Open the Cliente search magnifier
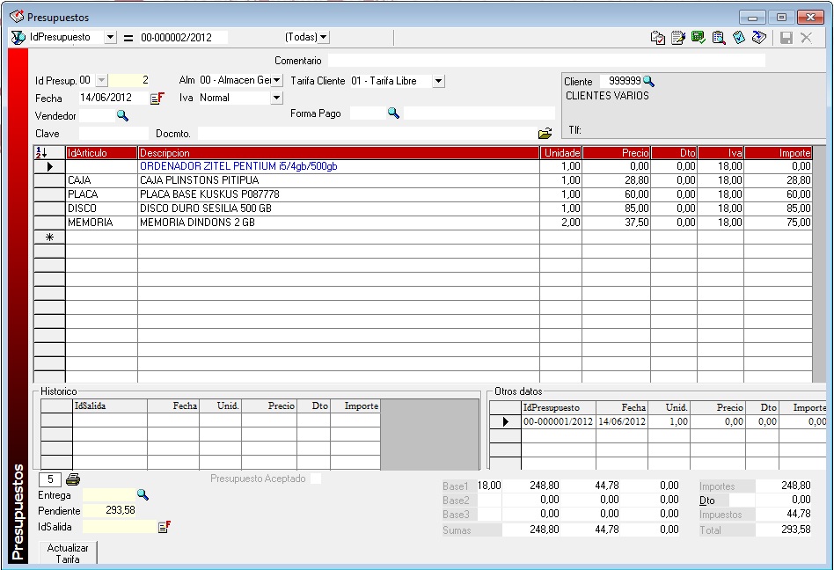 coord(648,81)
